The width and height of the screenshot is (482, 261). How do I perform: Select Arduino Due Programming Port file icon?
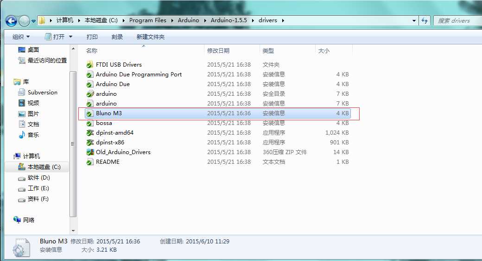(x=90, y=75)
